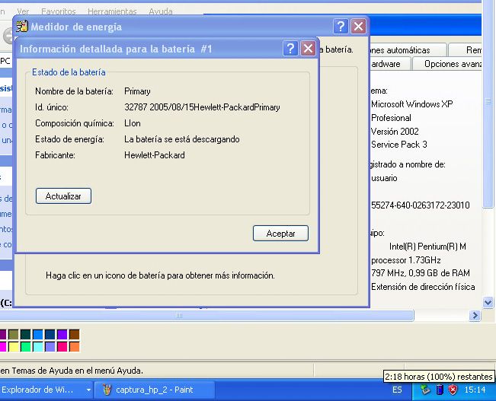Click the "Nombre de la batería:" label
Viewport: 496px width, 401px height.
(x=74, y=91)
